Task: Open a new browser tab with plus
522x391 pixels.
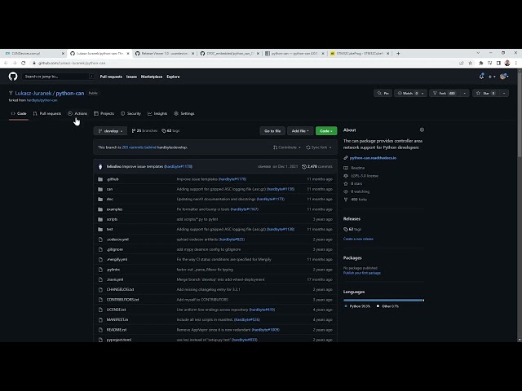Action: click(398, 53)
